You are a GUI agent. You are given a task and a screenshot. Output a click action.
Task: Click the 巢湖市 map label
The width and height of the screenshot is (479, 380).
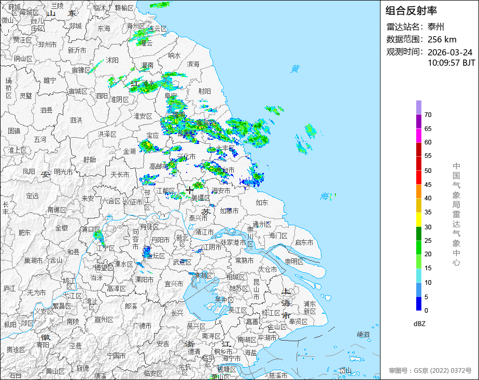click(34, 260)
